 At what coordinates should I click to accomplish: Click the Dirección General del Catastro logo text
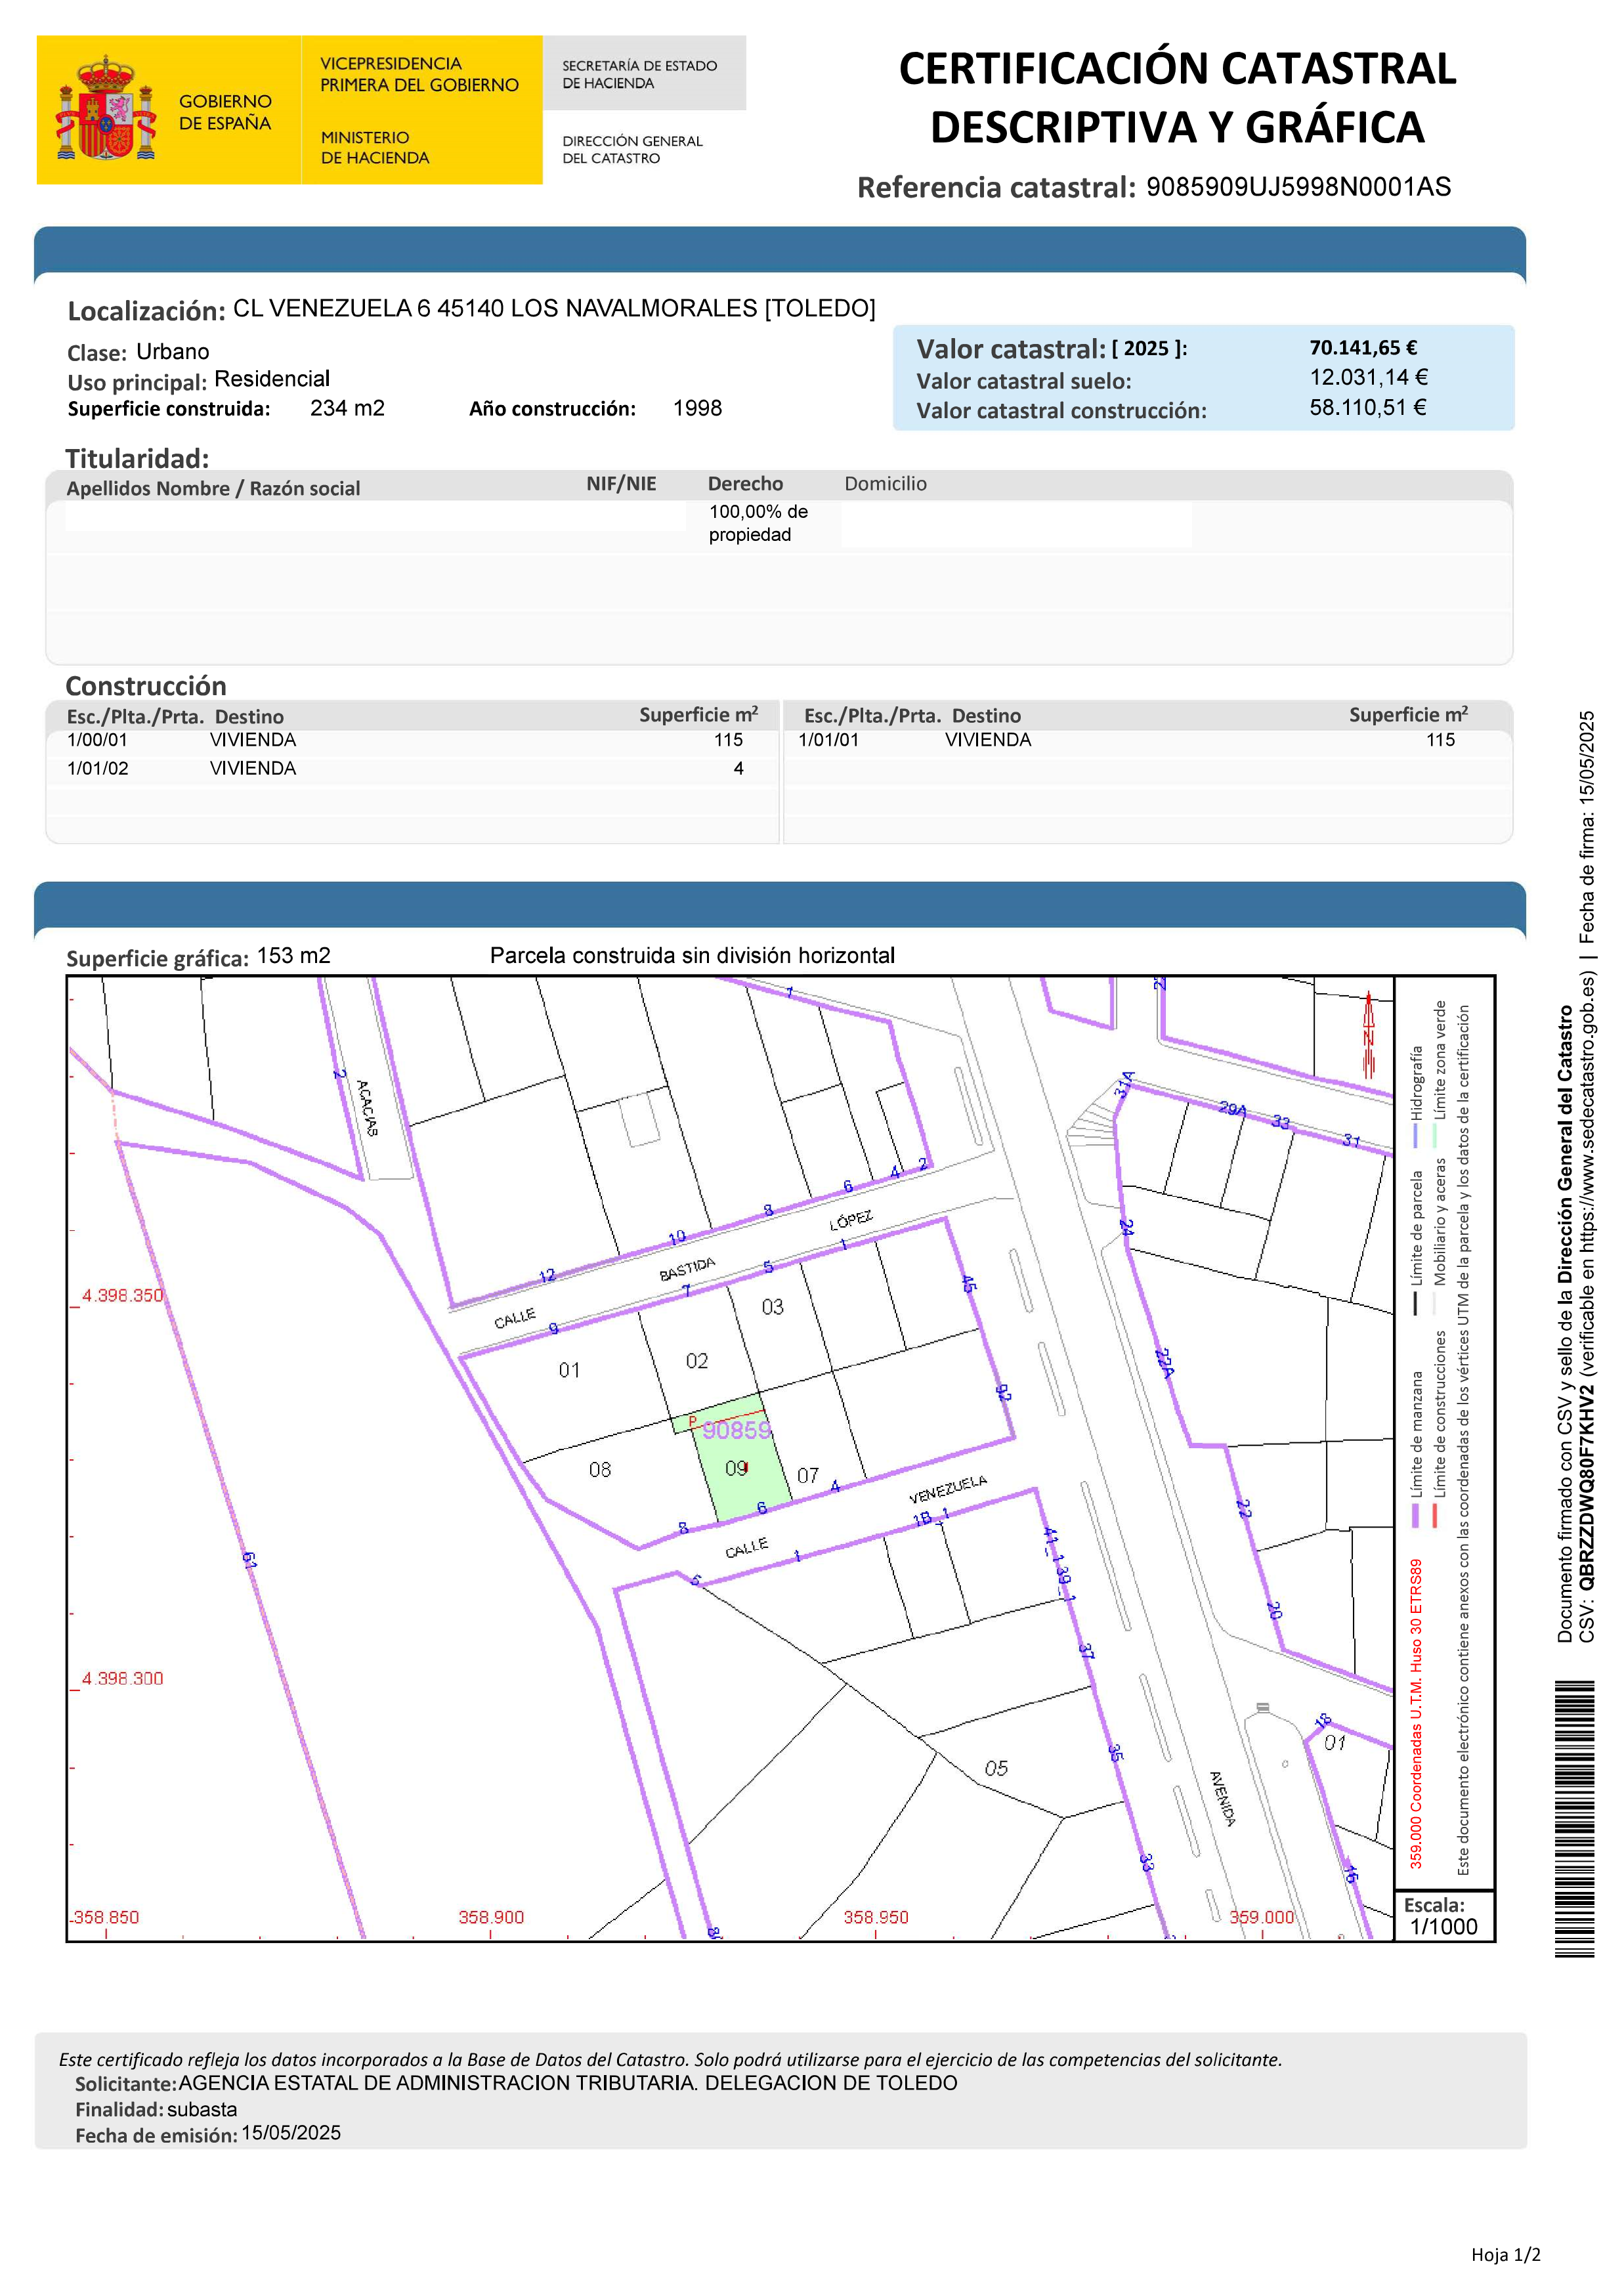[x=632, y=149]
